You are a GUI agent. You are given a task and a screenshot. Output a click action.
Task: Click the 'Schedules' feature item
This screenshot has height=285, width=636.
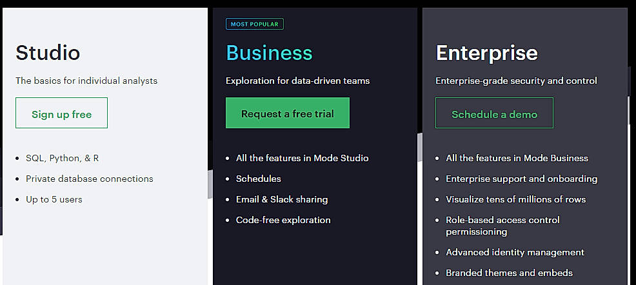[x=259, y=179]
